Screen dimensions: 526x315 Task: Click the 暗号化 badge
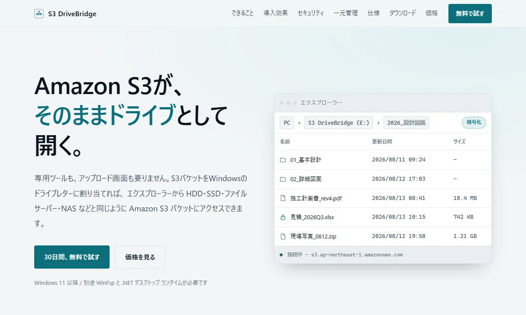pos(474,122)
